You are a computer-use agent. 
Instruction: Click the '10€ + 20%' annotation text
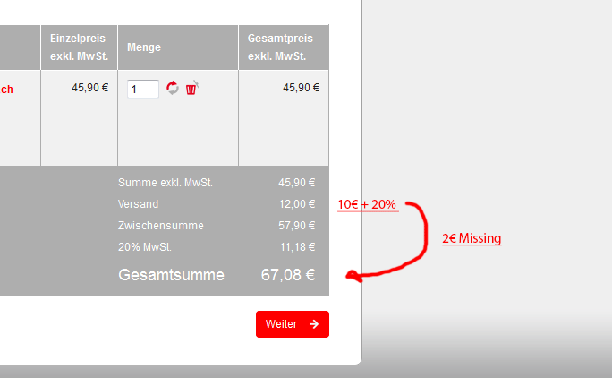coord(367,204)
